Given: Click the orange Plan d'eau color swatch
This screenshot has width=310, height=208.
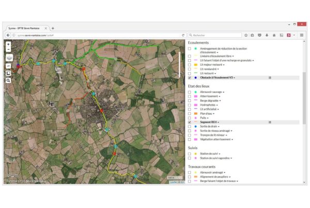Looking at the screenshot, I should tap(196, 114).
